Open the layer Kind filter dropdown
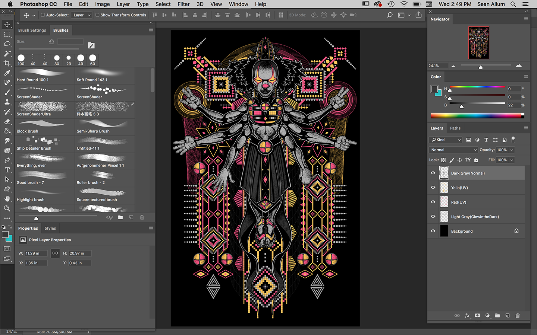 pyautogui.click(x=446, y=140)
